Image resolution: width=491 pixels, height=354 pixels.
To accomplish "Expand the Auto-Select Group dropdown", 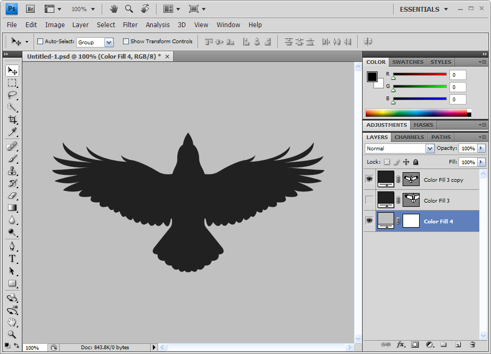I will tap(109, 42).
